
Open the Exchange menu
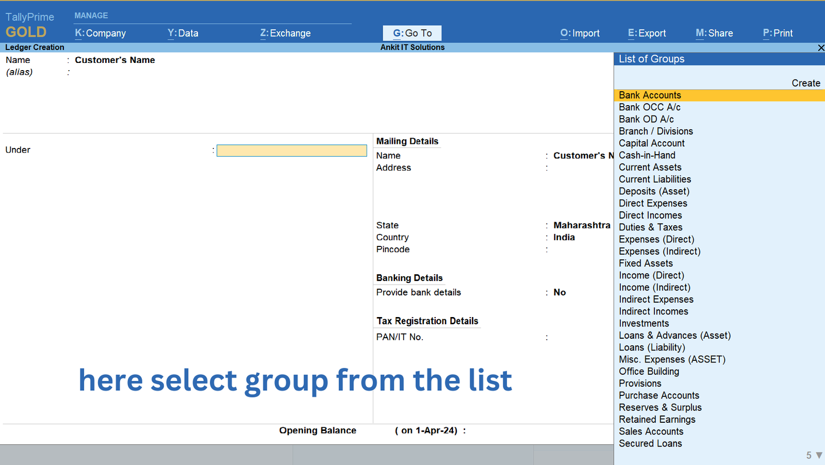click(285, 33)
